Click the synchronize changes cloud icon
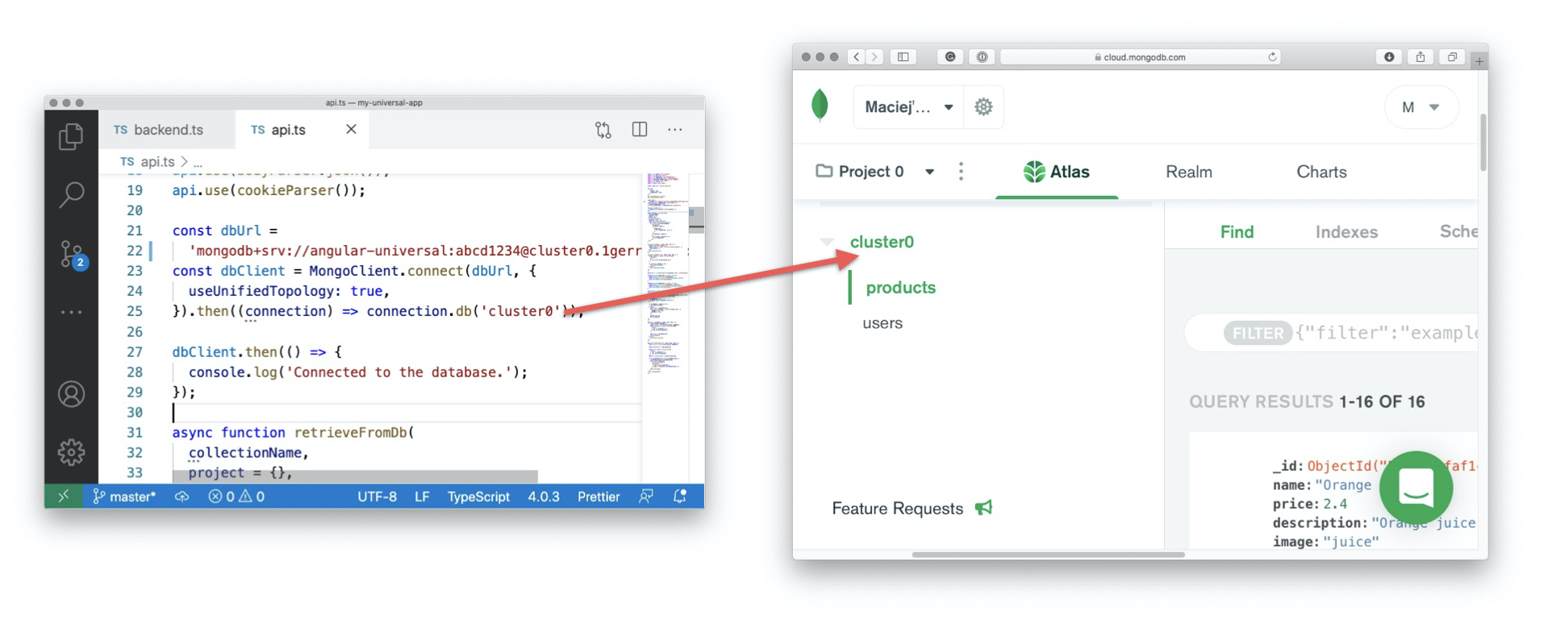 point(182,496)
